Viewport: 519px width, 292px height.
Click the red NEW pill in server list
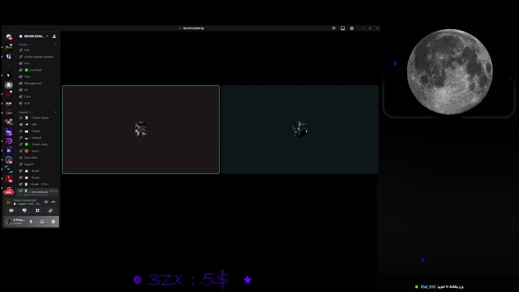click(x=9, y=192)
